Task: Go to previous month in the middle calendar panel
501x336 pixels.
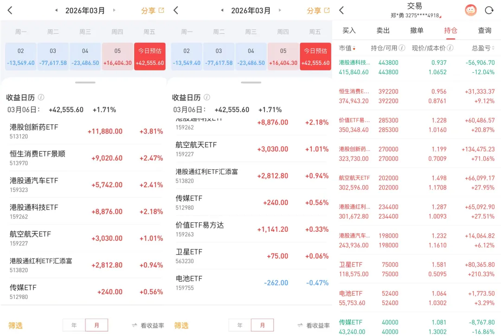Action: (x=222, y=10)
